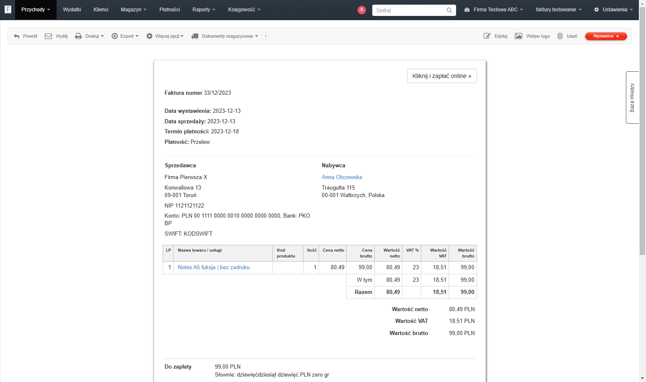Open the faktury.testowanie account dropdown

[558, 10]
